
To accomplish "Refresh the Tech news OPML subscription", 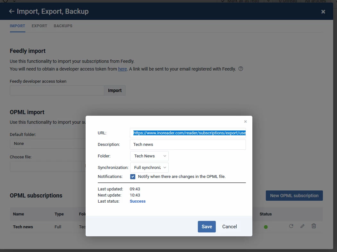I will point(291,226).
